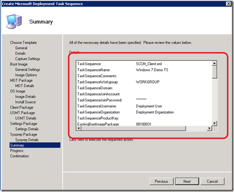The image size is (234, 192).
Task: Cancel the task sequence wizard
Action: 212,181
